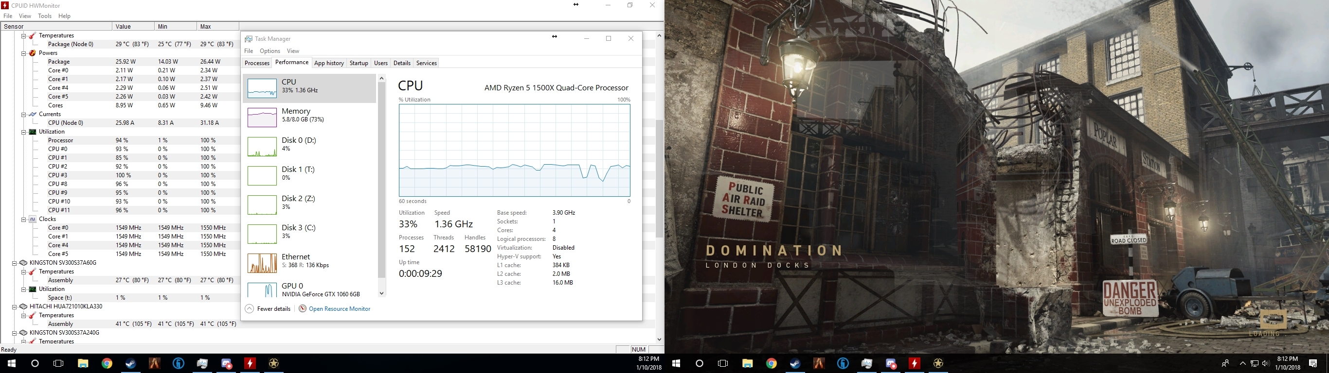Click the Cortana circle on the game screen's taskbar

click(x=700, y=363)
